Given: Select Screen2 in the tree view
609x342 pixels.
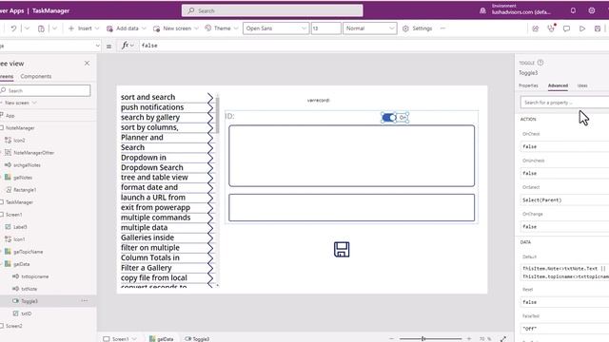Looking at the screenshot, I should [x=13, y=326].
